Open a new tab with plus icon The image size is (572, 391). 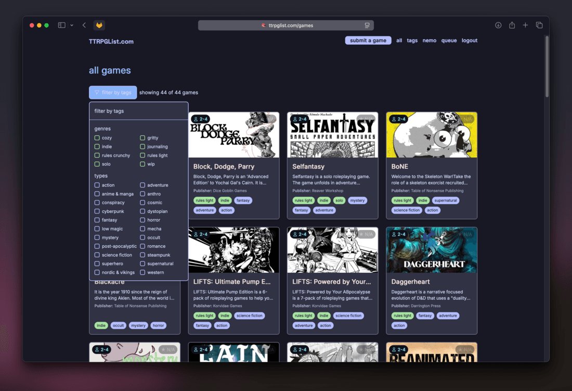click(x=525, y=25)
